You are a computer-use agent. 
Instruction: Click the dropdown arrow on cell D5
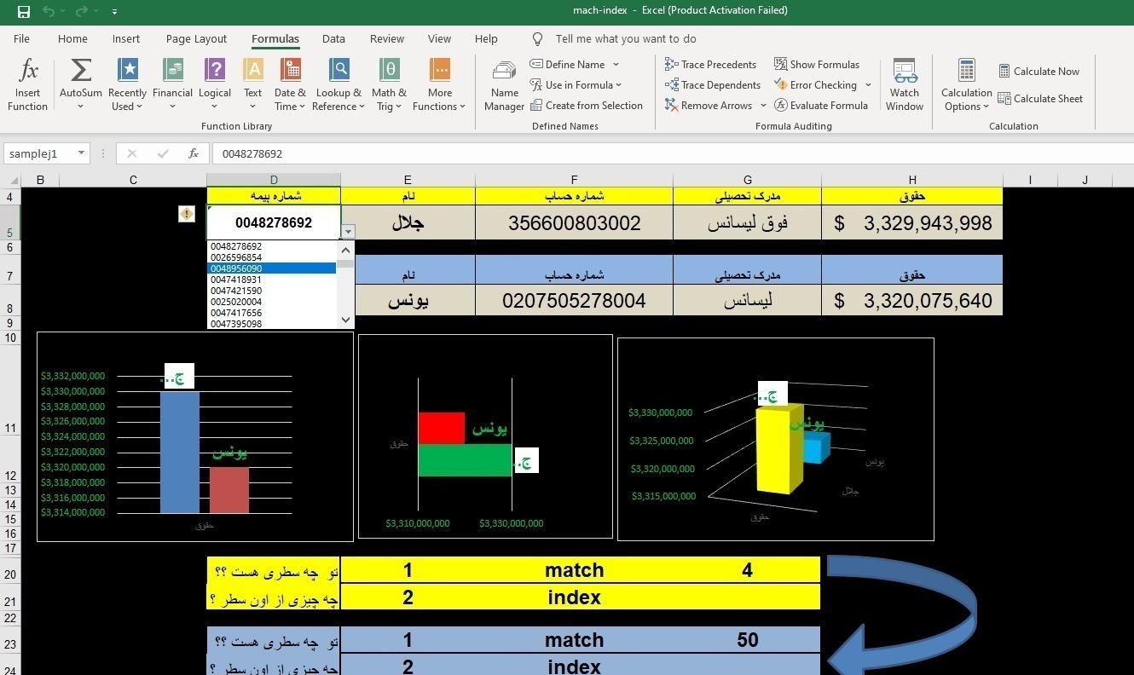tap(348, 231)
